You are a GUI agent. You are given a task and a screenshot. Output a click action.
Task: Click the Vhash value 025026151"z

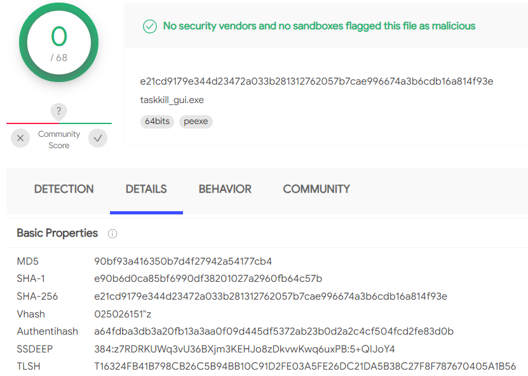click(123, 314)
